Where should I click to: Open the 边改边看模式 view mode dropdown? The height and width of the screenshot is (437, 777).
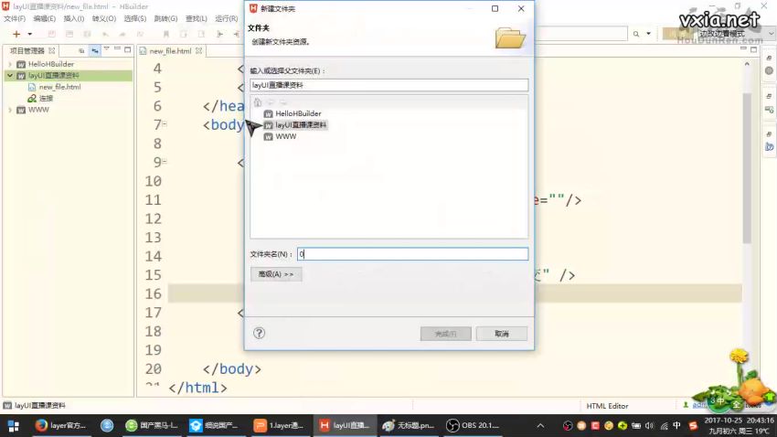[735, 34]
